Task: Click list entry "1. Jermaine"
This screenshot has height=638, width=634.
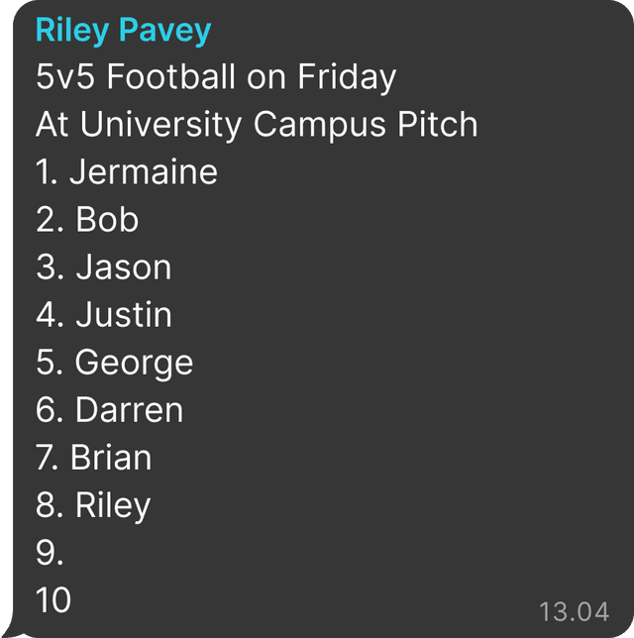Action: [x=126, y=172]
